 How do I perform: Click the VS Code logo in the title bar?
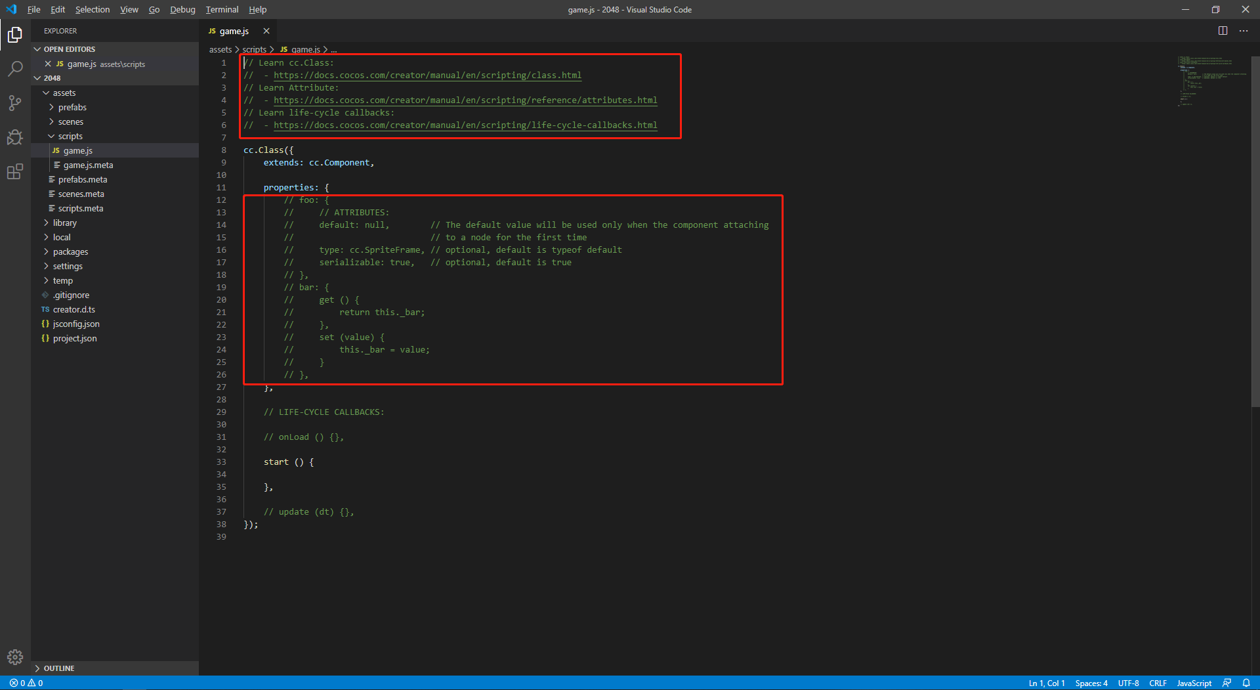coord(10,9)
